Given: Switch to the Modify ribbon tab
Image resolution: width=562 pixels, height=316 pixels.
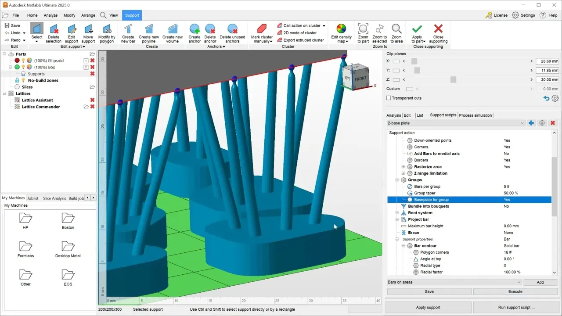Looking at the screenshot, I should point(69,15).
